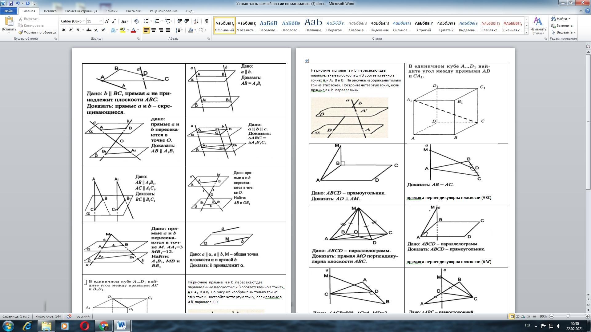Viewport: 591px width, 332px height.
Task: Launch Chrome from the Windows taskbar
Action: click(104, 326)
